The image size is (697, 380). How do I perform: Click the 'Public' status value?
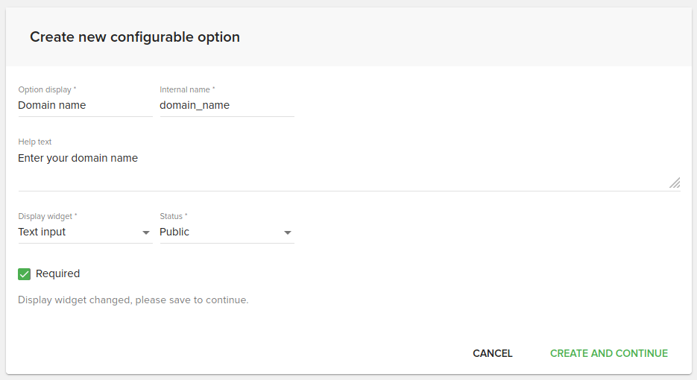coord(174,232)
